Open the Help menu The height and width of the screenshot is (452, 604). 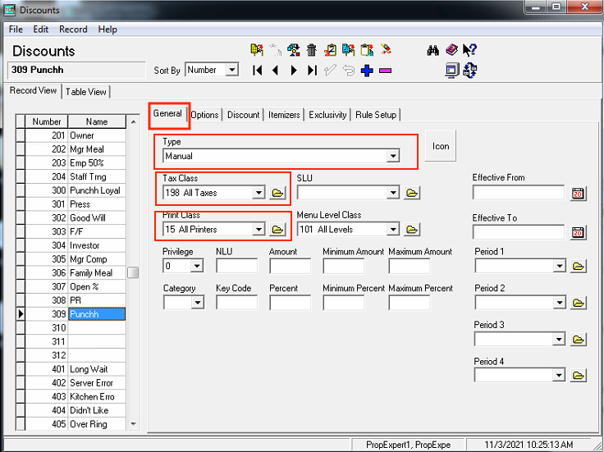pos(108,30)
